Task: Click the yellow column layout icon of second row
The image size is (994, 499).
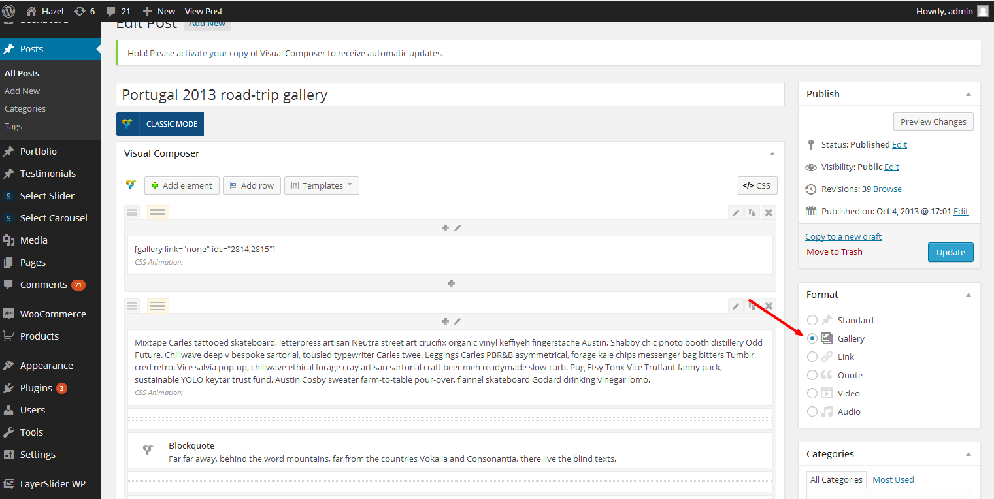Action: (x=157, y=306)
